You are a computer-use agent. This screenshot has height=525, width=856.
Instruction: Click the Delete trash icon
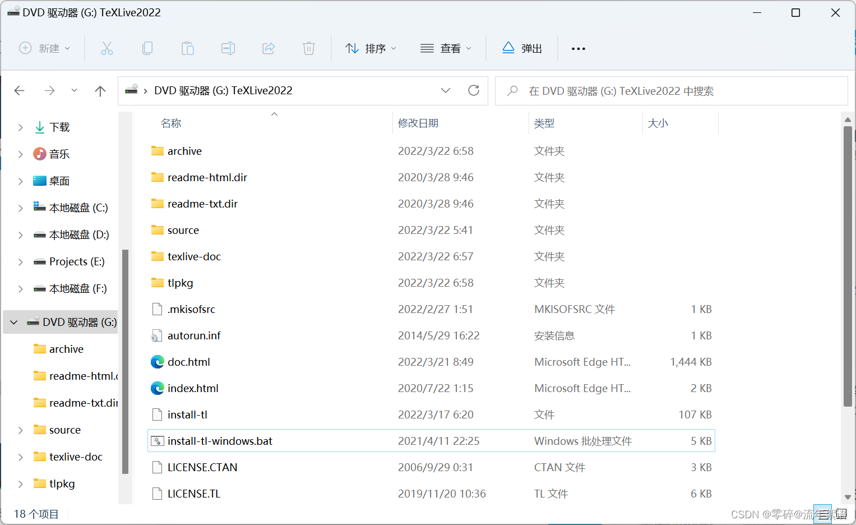309,48
